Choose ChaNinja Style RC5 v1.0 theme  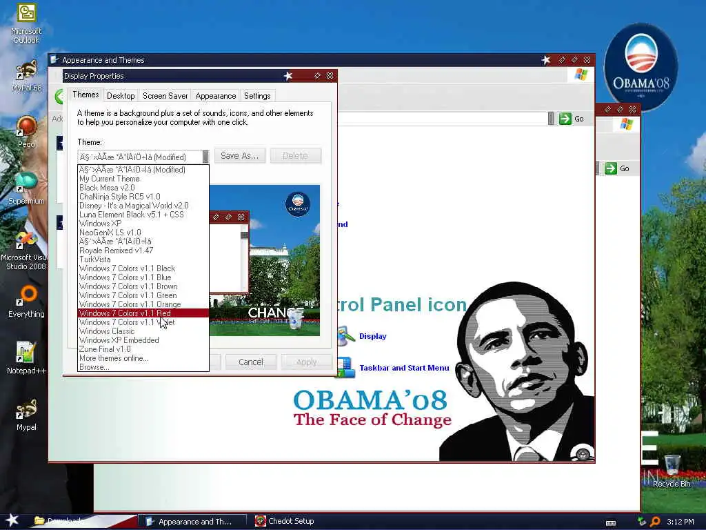coord(143,197)
